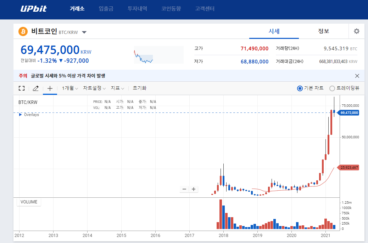Image resolution: width=368 pixels, height=243 pixels.
Task: Open the 코인동향 menu
Action: pos(171,8)
